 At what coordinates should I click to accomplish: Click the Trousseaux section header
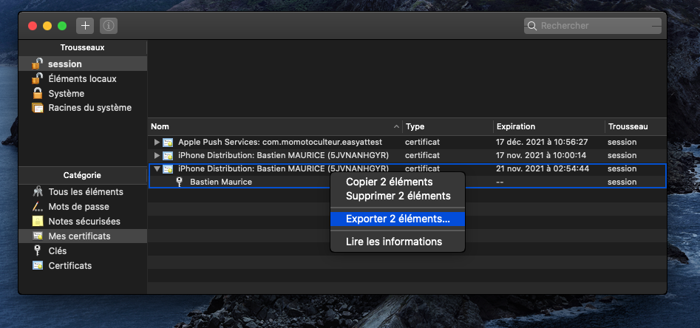tap(83, 47)
